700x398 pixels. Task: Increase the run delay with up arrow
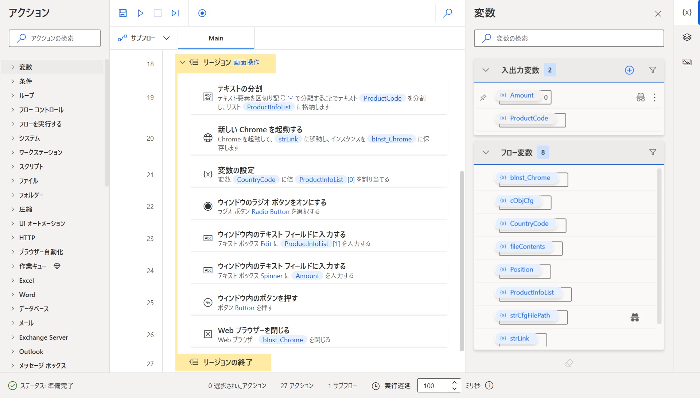pos(454,383)
